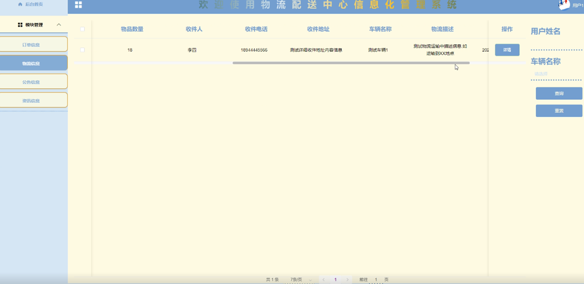Open the 订单信息 menu item

[33, 44]
